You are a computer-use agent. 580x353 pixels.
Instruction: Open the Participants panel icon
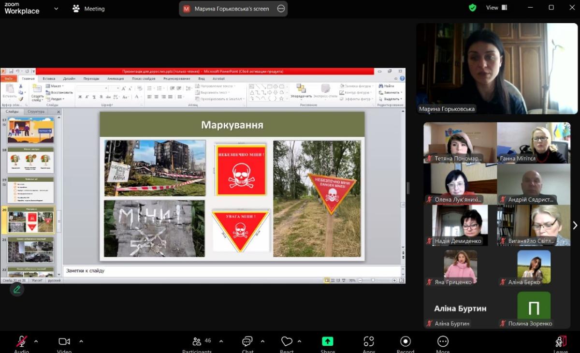[197, 341]
